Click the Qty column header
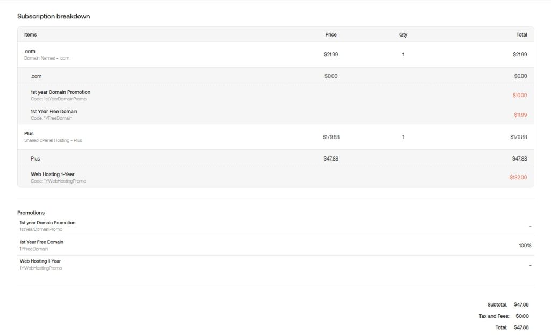The width and height of the screenshot is (551, 335). (x=403, y=34)
